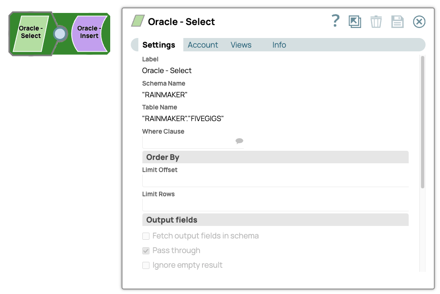Save settings with the floppy disk icon

click(x=397, y=22)
